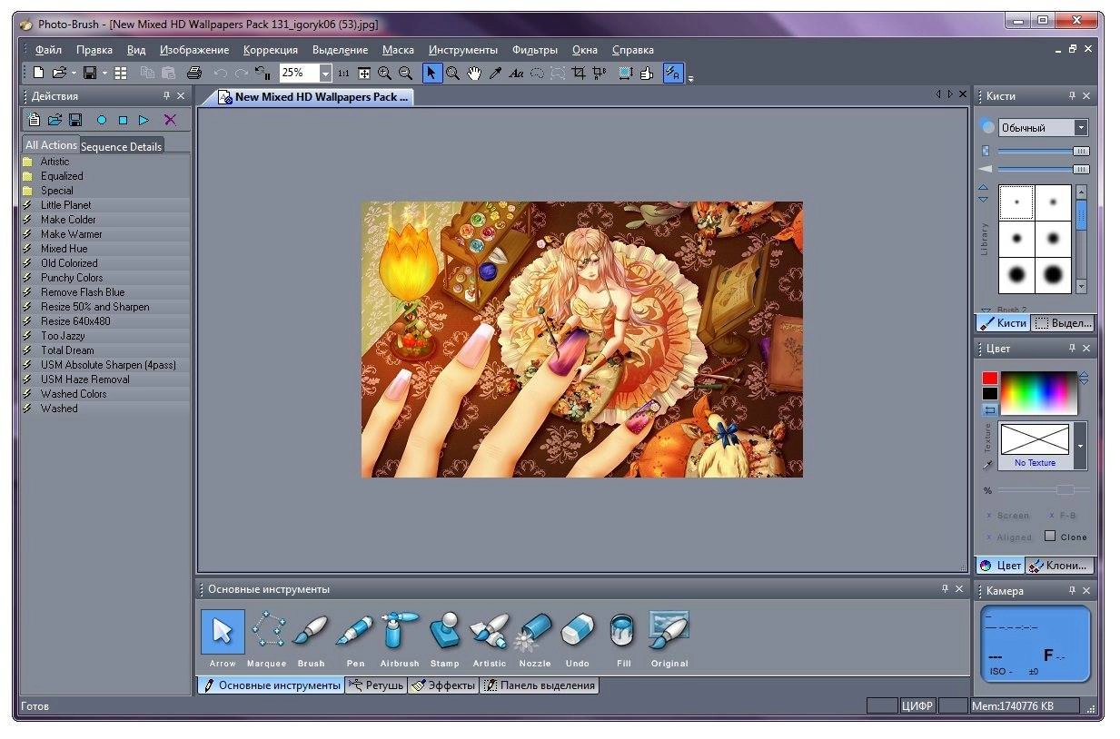This screenshot has width=1120, height=739.
Task: Open the Файл menu
Action: pyautogui.click(x=49, y=50)
